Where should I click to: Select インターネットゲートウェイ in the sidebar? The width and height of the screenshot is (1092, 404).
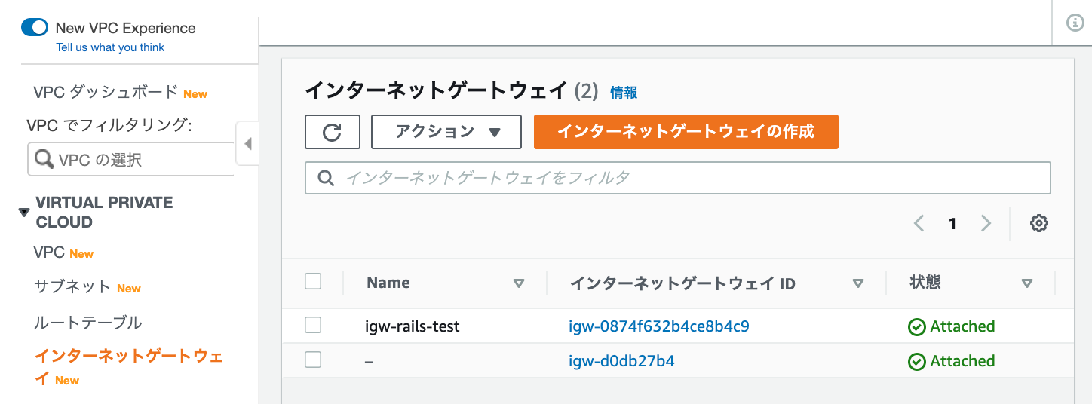[x=128, y=367]
